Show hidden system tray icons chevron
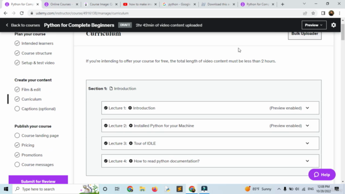 point(279,189)
